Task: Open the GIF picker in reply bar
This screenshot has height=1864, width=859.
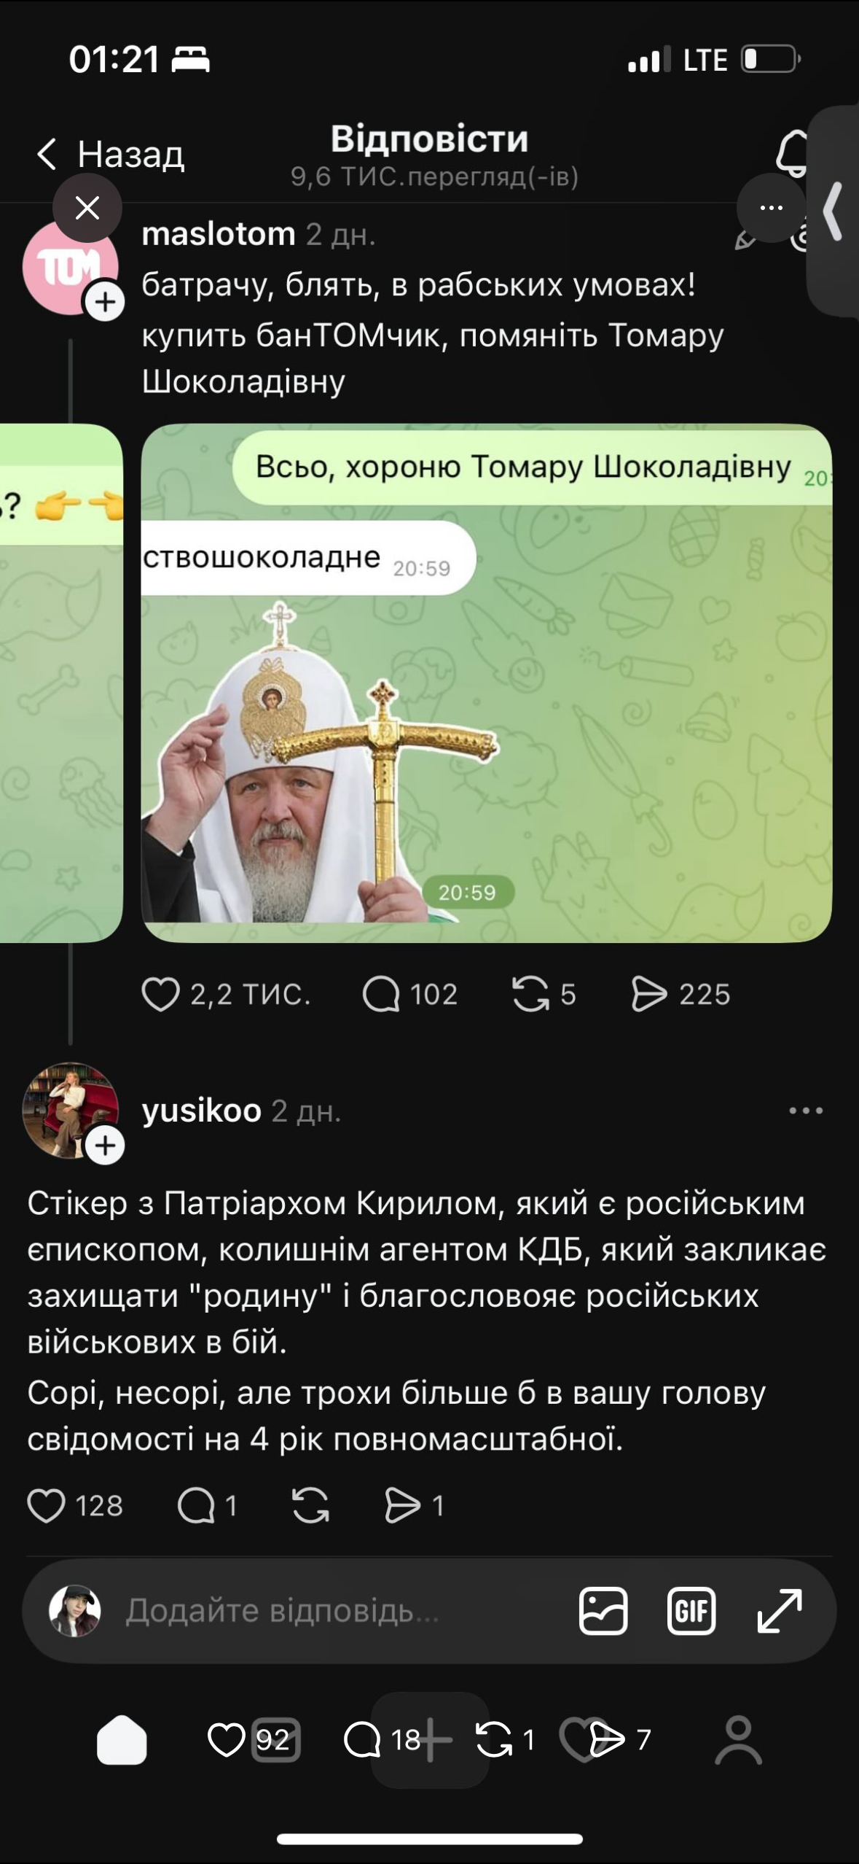Action: 691,1611
